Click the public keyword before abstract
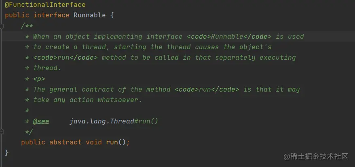 pyautogui.click(x=33, y=142)
